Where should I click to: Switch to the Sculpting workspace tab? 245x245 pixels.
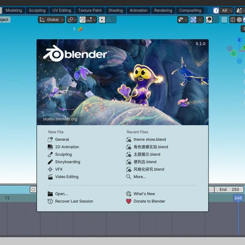click(x=37, y=11)
